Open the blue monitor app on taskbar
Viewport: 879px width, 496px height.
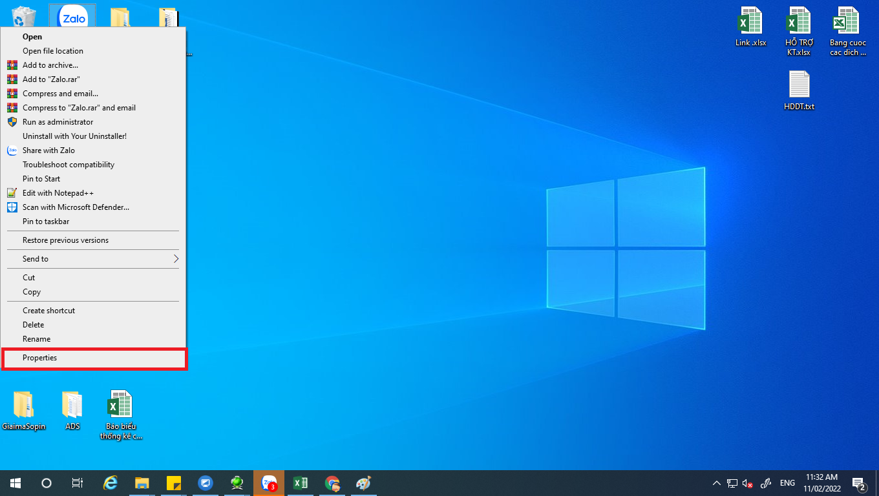coord(205,483)
